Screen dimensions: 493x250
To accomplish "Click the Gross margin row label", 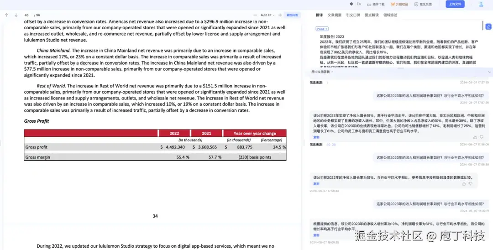I will pos(38,157).
